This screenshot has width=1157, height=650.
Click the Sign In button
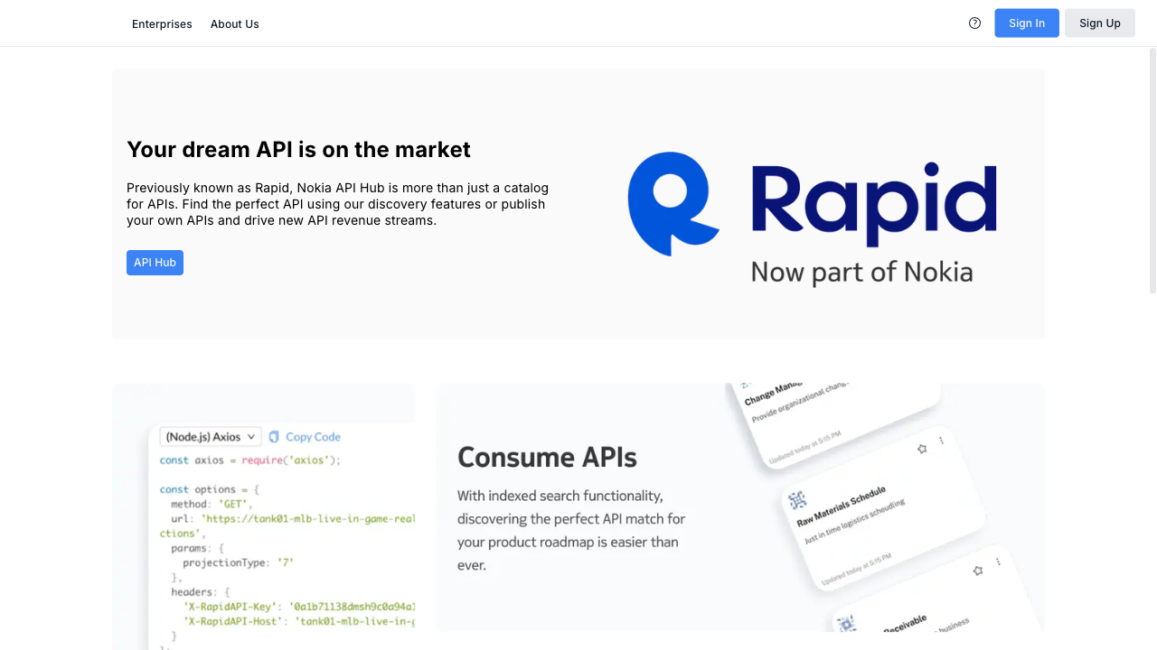[1027, 23]
